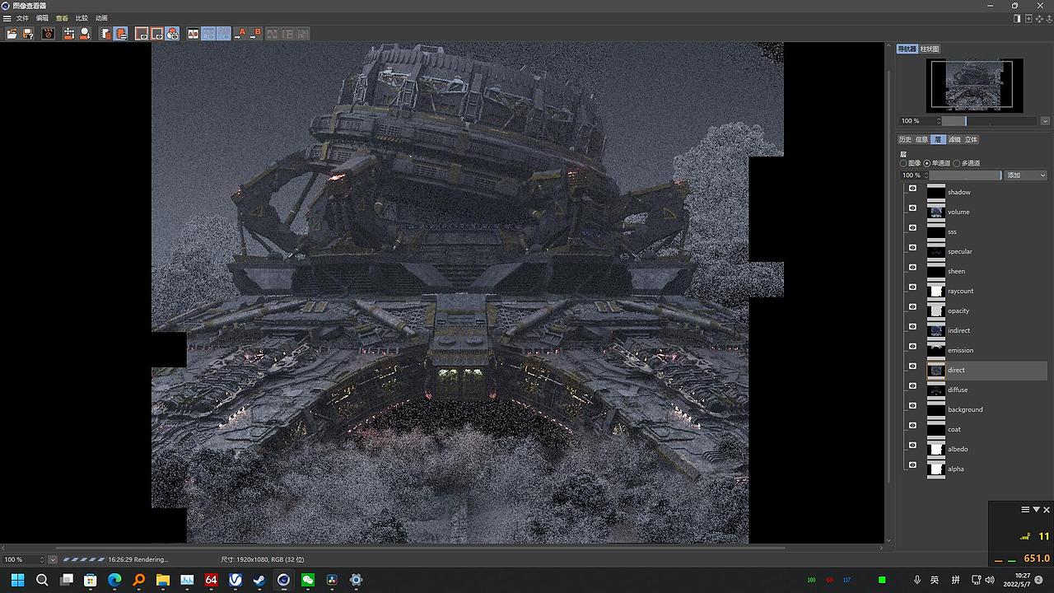Image resolution: width=1054 pixels, height=593 pixels.
Task: Switch to the 立体 tab
Action: tap(971, 140)
